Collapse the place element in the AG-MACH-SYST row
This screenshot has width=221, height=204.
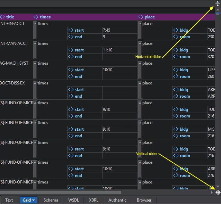[140, 63]
